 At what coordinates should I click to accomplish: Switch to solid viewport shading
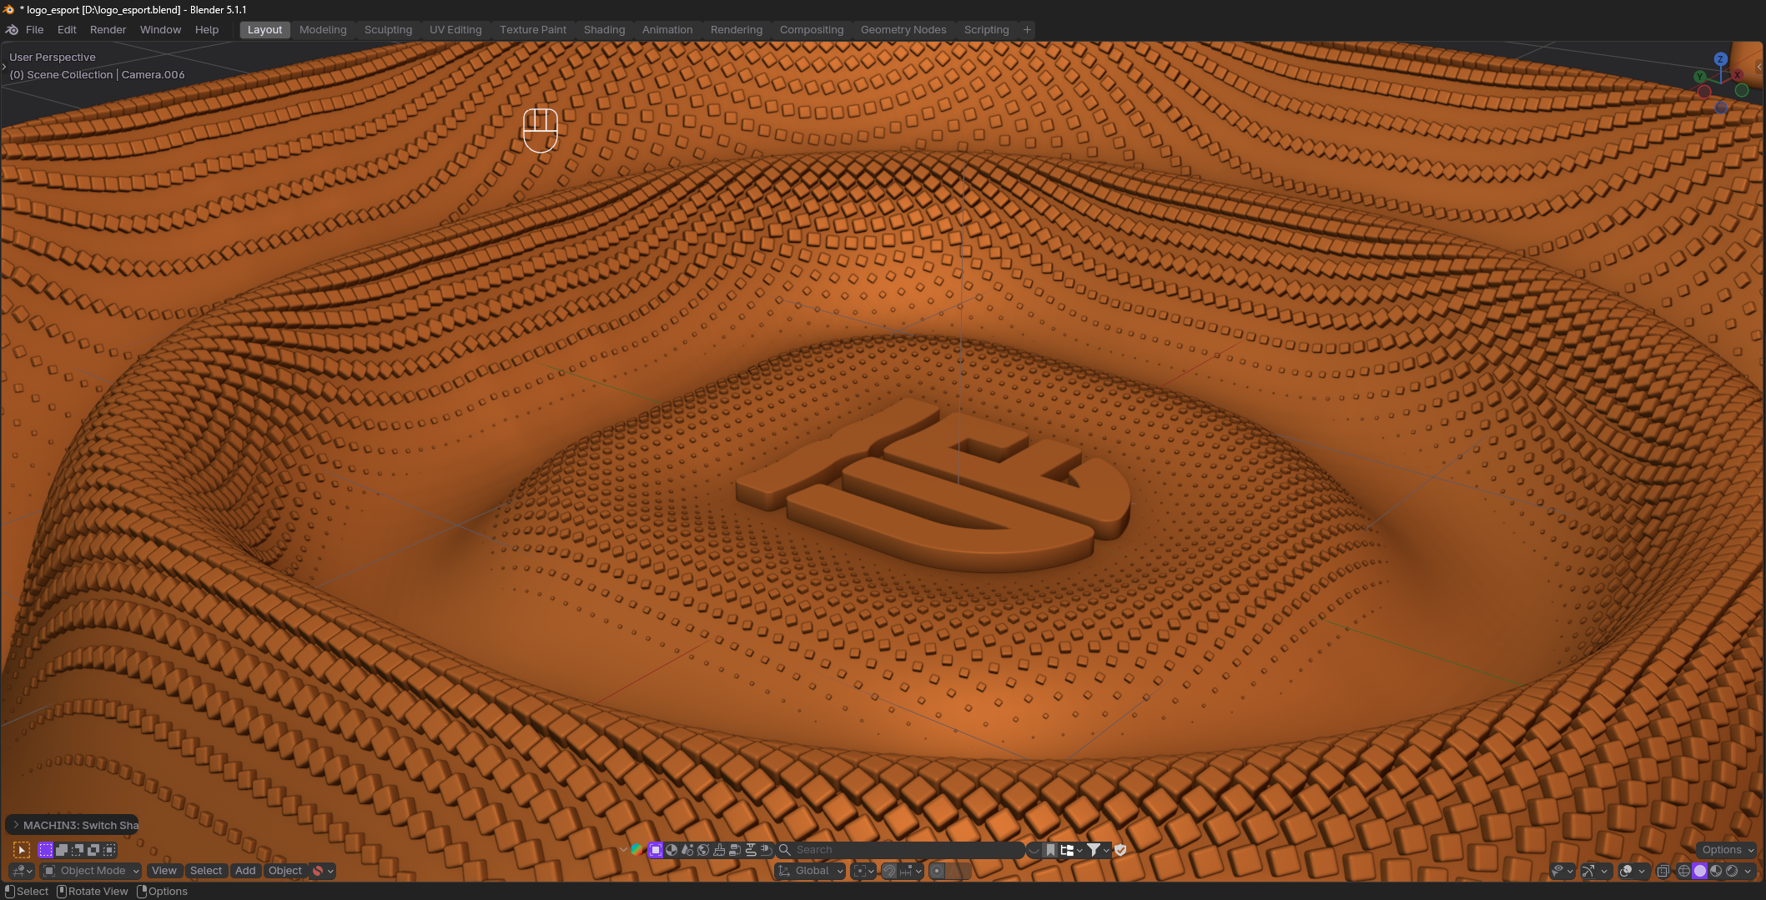coord(1700,871)
